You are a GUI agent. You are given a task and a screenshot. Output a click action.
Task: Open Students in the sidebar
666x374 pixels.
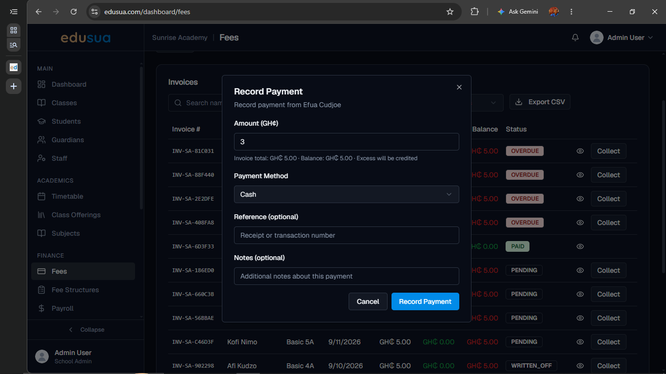tap(83, 121)
